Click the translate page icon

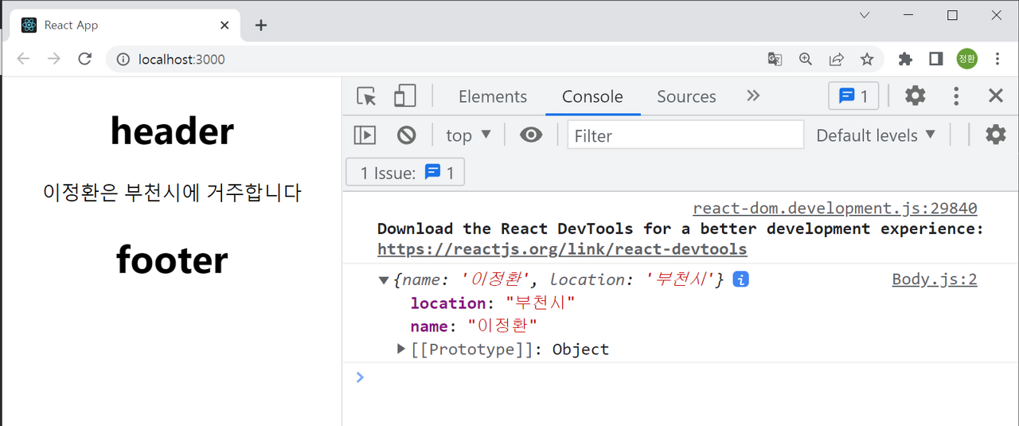(x=775, y=59)
